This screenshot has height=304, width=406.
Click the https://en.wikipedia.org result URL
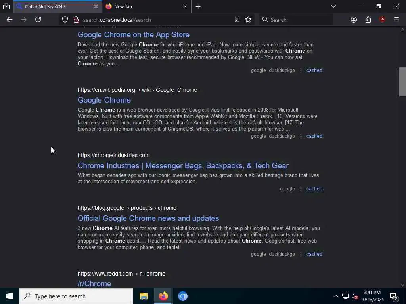tap(137, 90)
